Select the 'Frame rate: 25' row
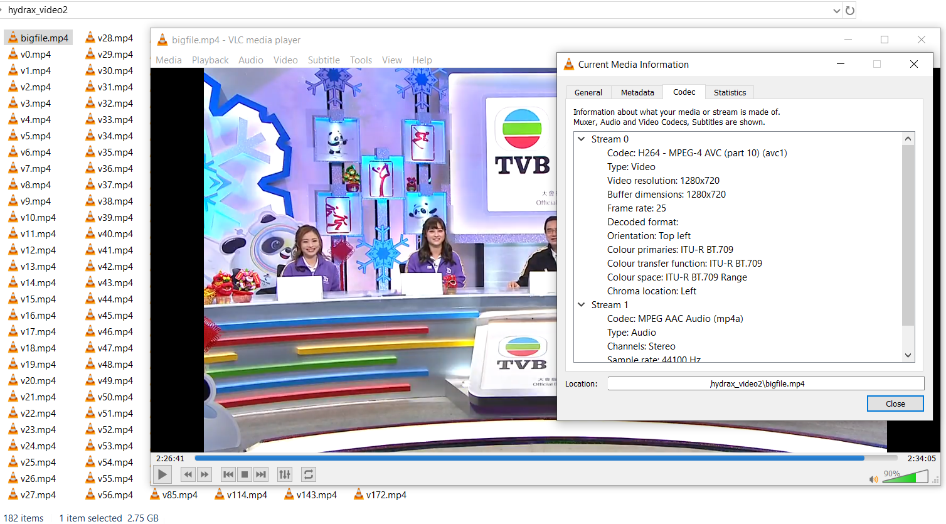This screenshot has height=524, width=946. coord(636,208)
